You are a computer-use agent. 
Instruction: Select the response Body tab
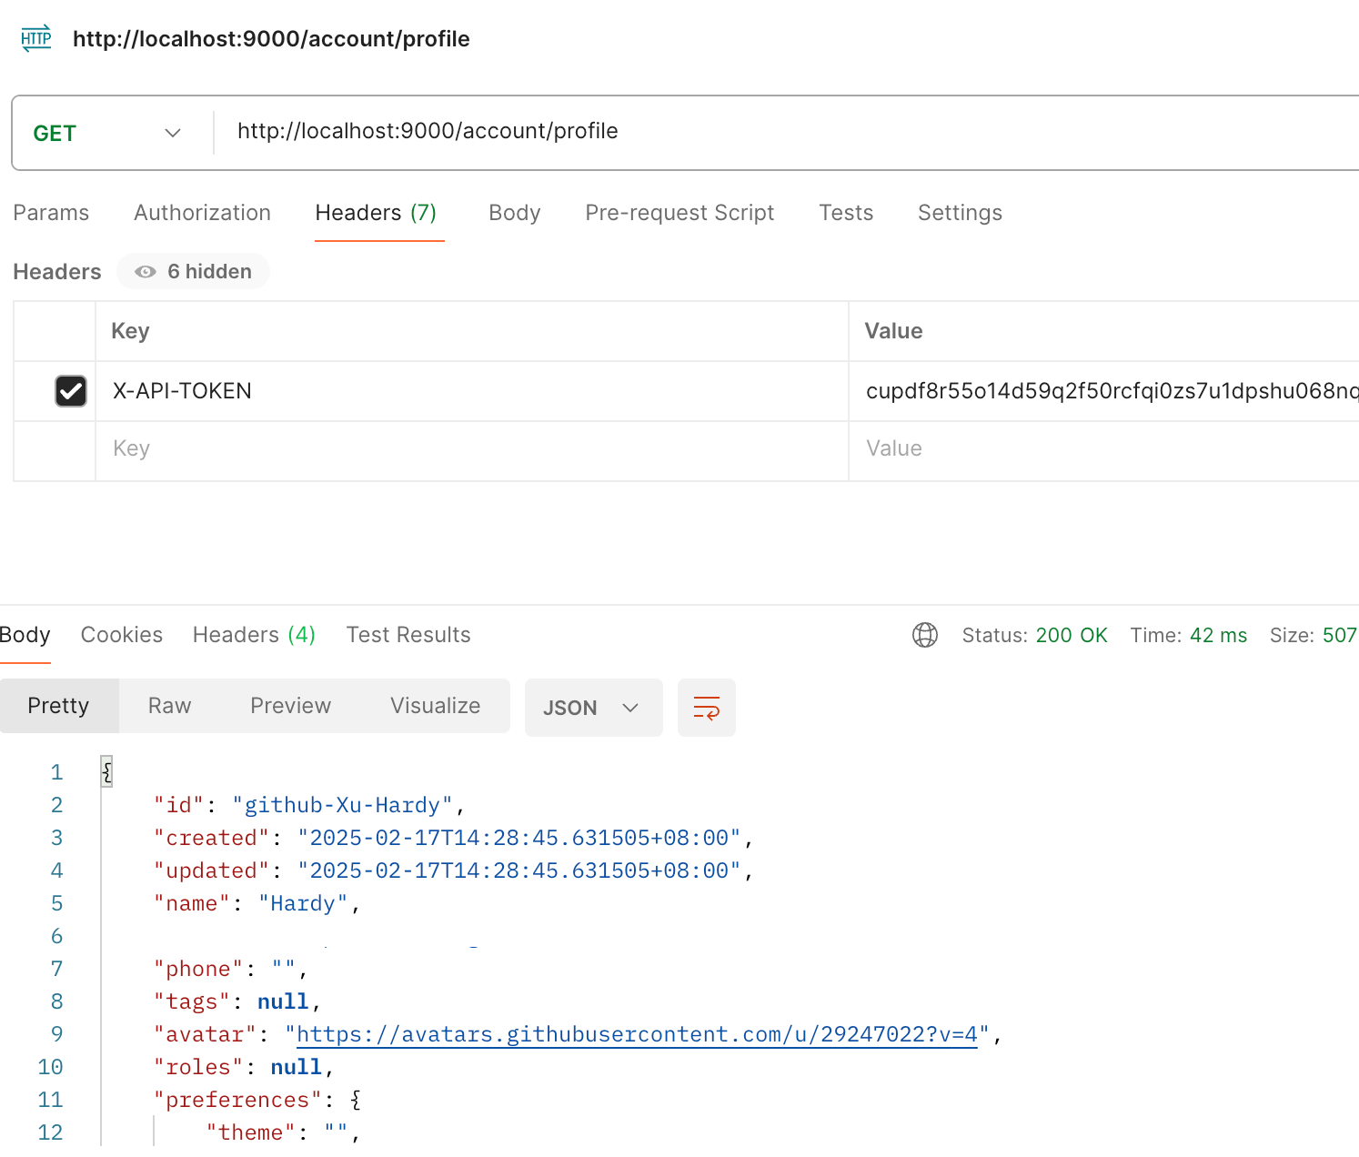pos(25,635)
